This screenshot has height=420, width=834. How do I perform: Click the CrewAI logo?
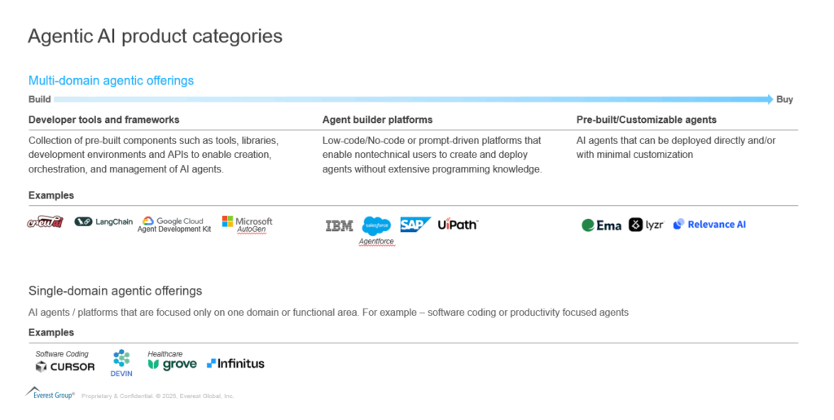point(45,222)
